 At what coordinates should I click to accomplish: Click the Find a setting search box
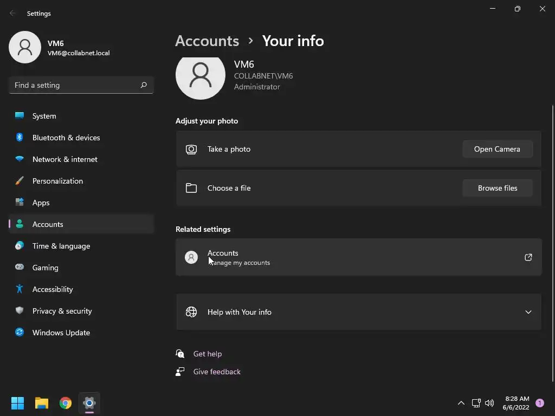[73, 85]
